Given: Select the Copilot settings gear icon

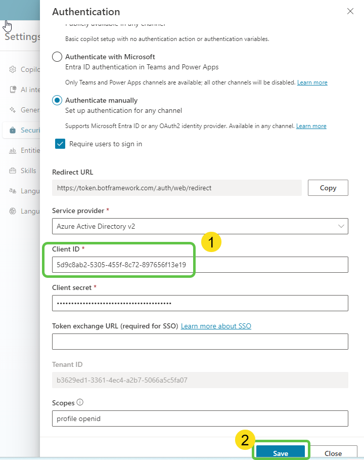Looking at the screenshot, I should click(12, 69).
